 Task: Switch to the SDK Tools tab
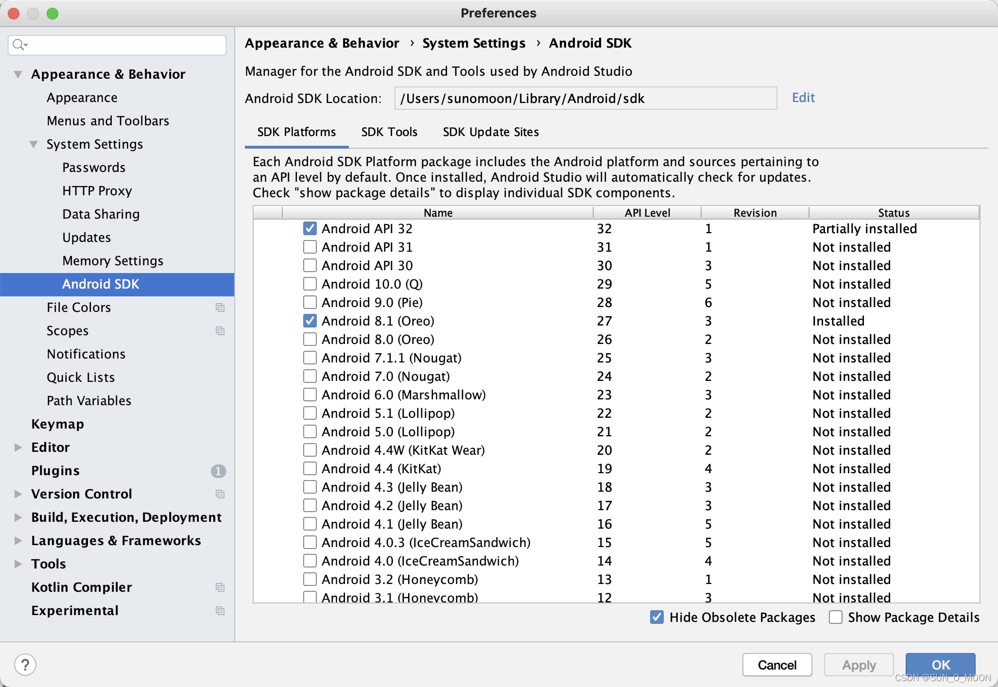(x=389, y=132)
